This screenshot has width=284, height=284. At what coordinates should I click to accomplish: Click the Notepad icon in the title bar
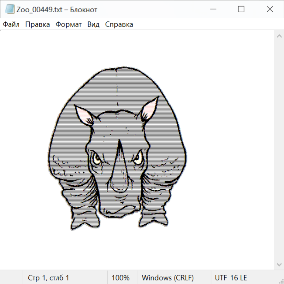click(x=10, y=9)
